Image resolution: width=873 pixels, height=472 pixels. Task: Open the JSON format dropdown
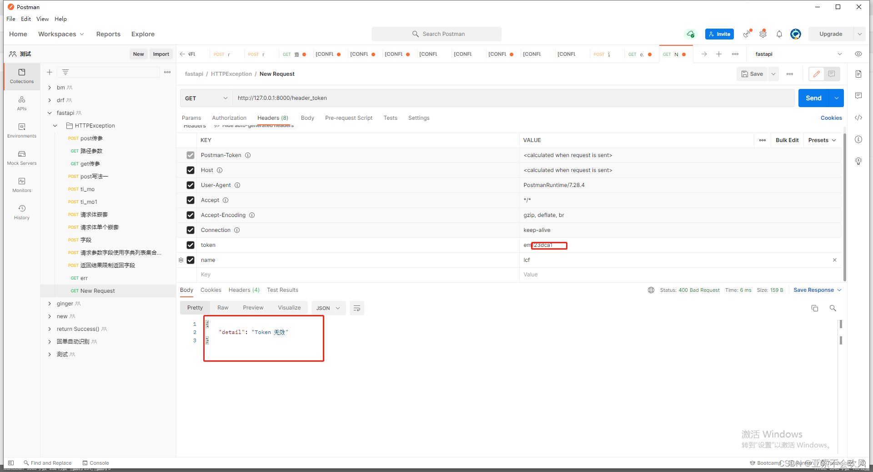coord(328,308)
